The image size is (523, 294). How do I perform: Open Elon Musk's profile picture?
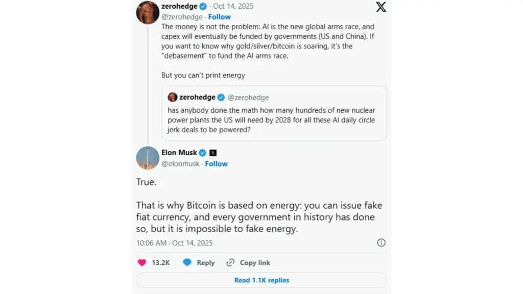click(148, 158)
